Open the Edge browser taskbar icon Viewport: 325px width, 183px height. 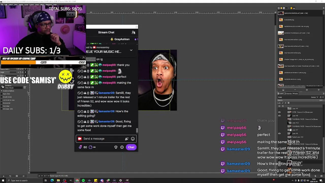click(52, 180)
